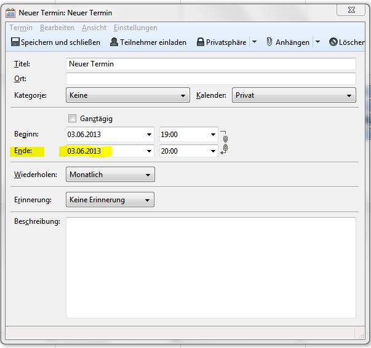Image resolution: width=371 pixels, height=348 pixels.
Task: Open the Einstellungen menu
Action: (135, 28)
